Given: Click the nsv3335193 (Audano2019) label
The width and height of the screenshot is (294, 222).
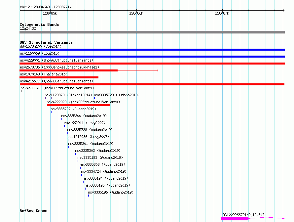Looking at the screenshot, I should pos(100,157).
